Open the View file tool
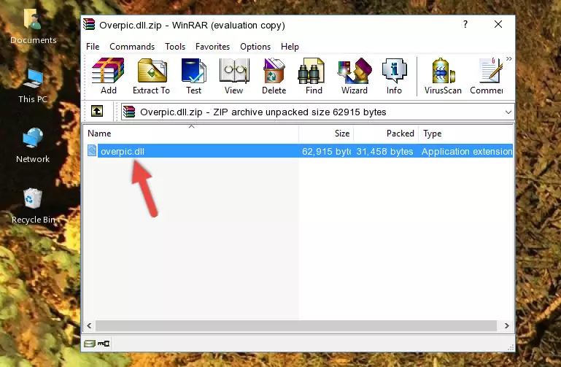This screenshot has height=367, width=561. 234,76
